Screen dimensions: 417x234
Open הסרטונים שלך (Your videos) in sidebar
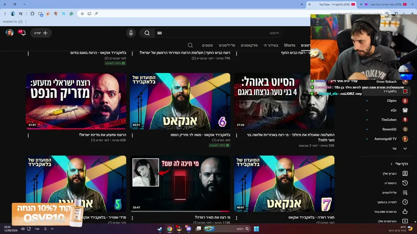point(387,221)
